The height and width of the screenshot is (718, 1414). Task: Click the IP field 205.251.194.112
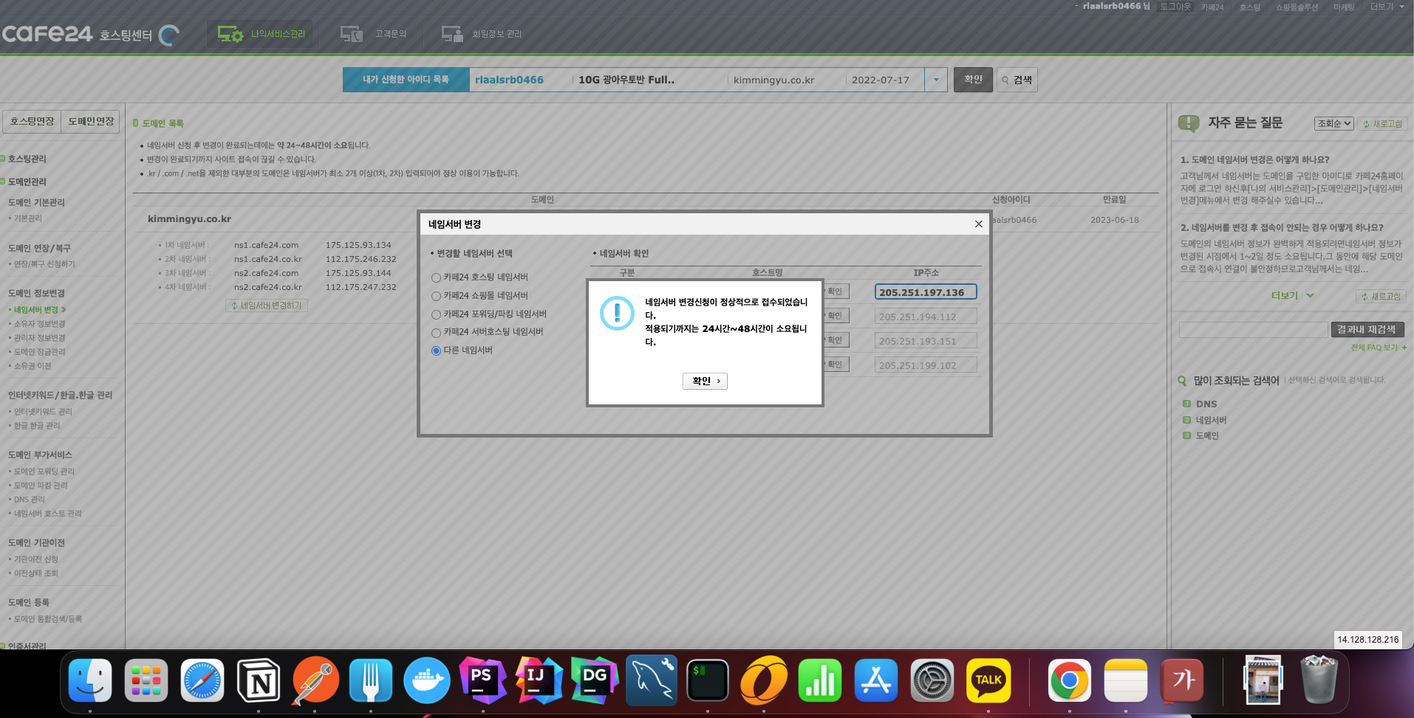(x=926, y=317)
